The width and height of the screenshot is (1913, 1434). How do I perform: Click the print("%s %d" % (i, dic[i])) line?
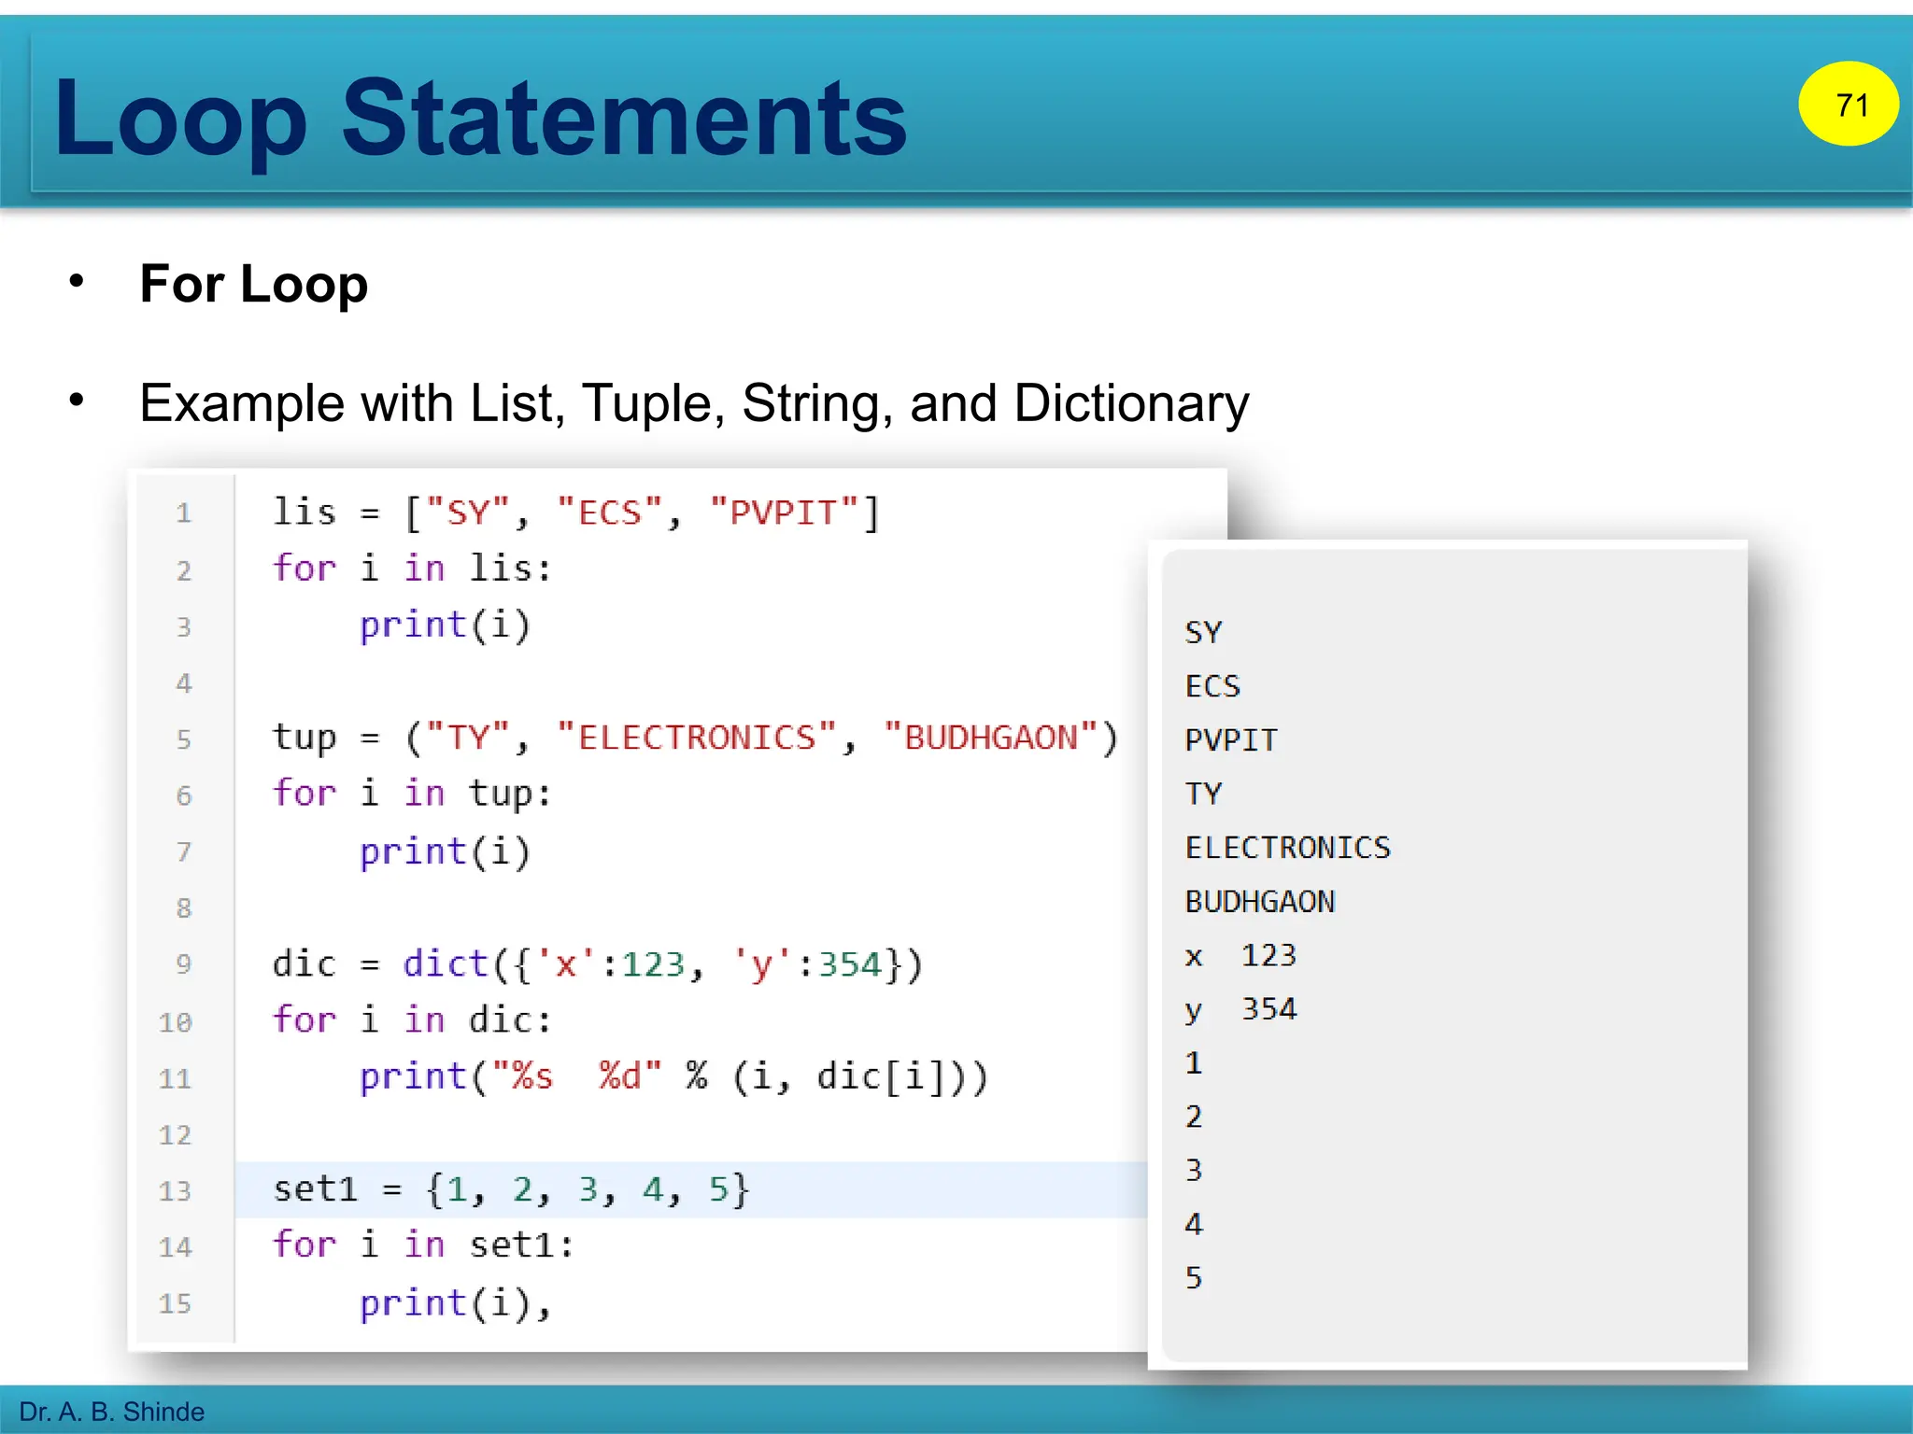point(673,1076)
